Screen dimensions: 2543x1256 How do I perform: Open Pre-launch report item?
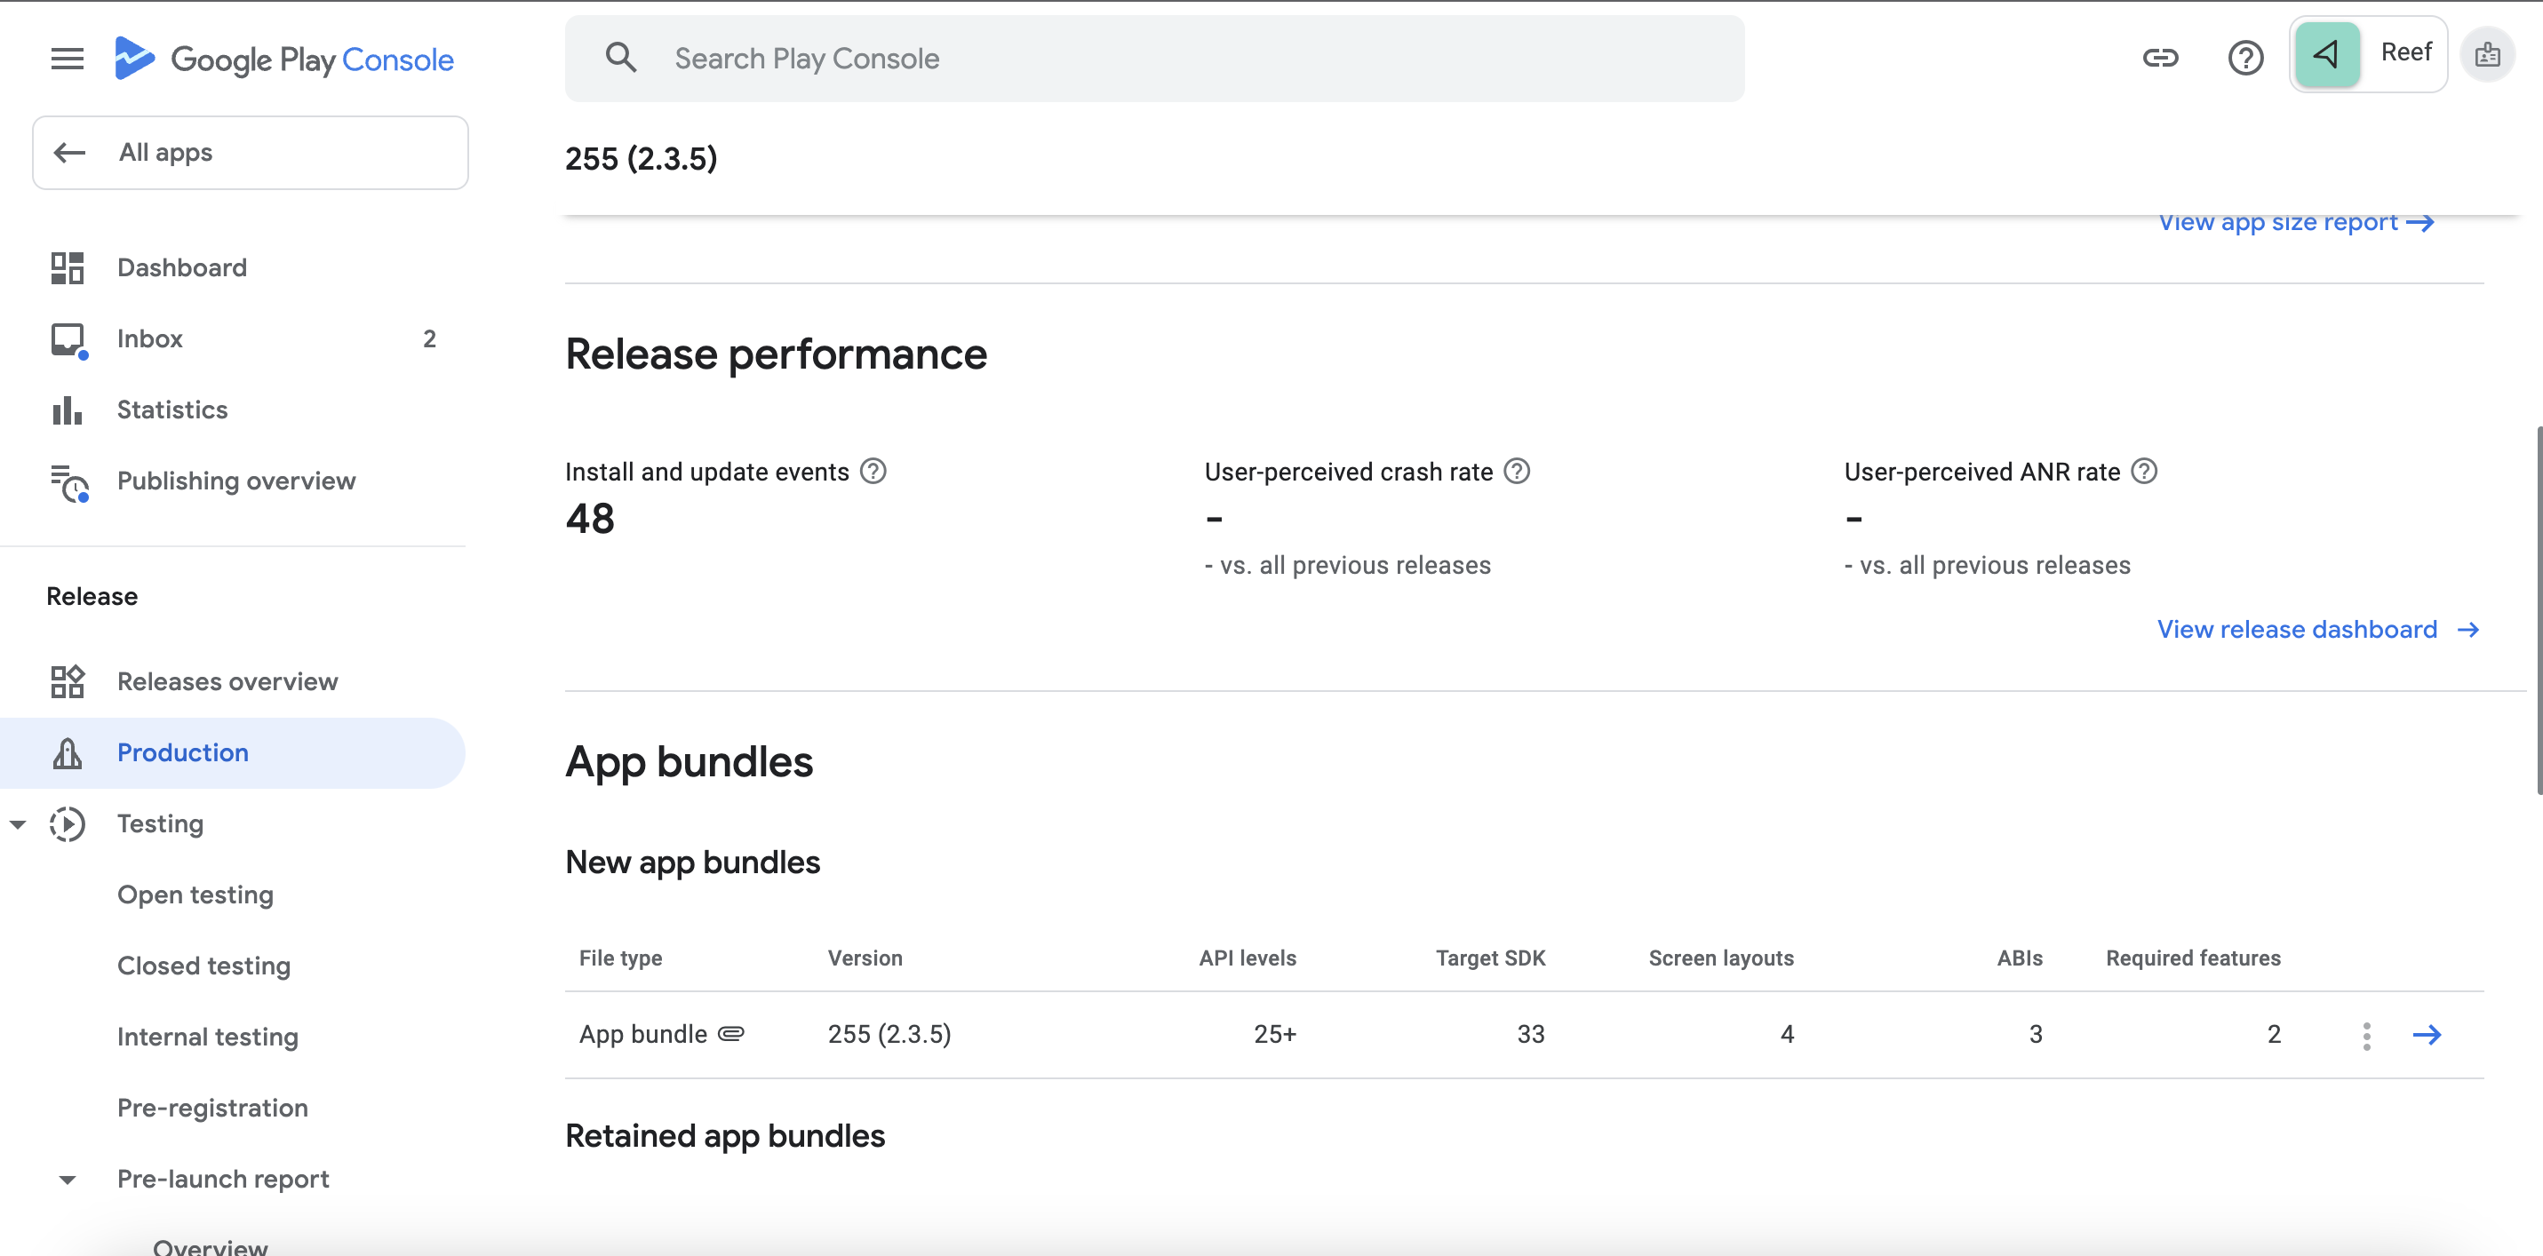click(223, 1179)
